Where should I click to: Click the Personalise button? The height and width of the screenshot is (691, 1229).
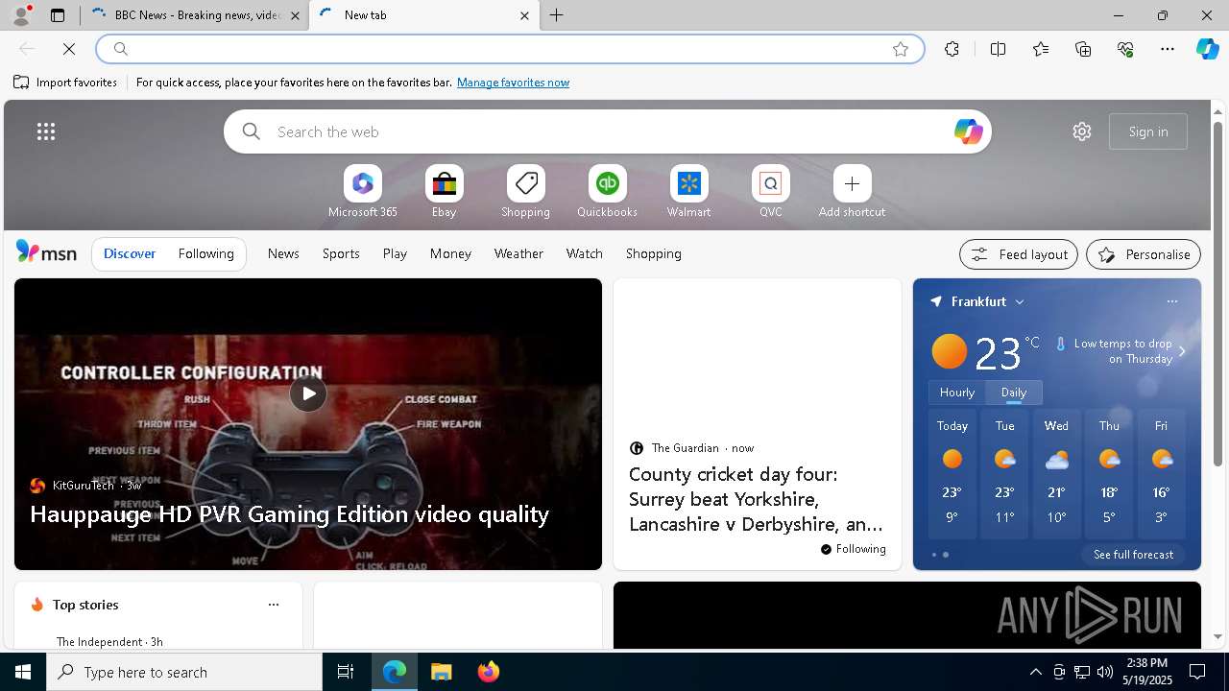tap(1144, 254)
